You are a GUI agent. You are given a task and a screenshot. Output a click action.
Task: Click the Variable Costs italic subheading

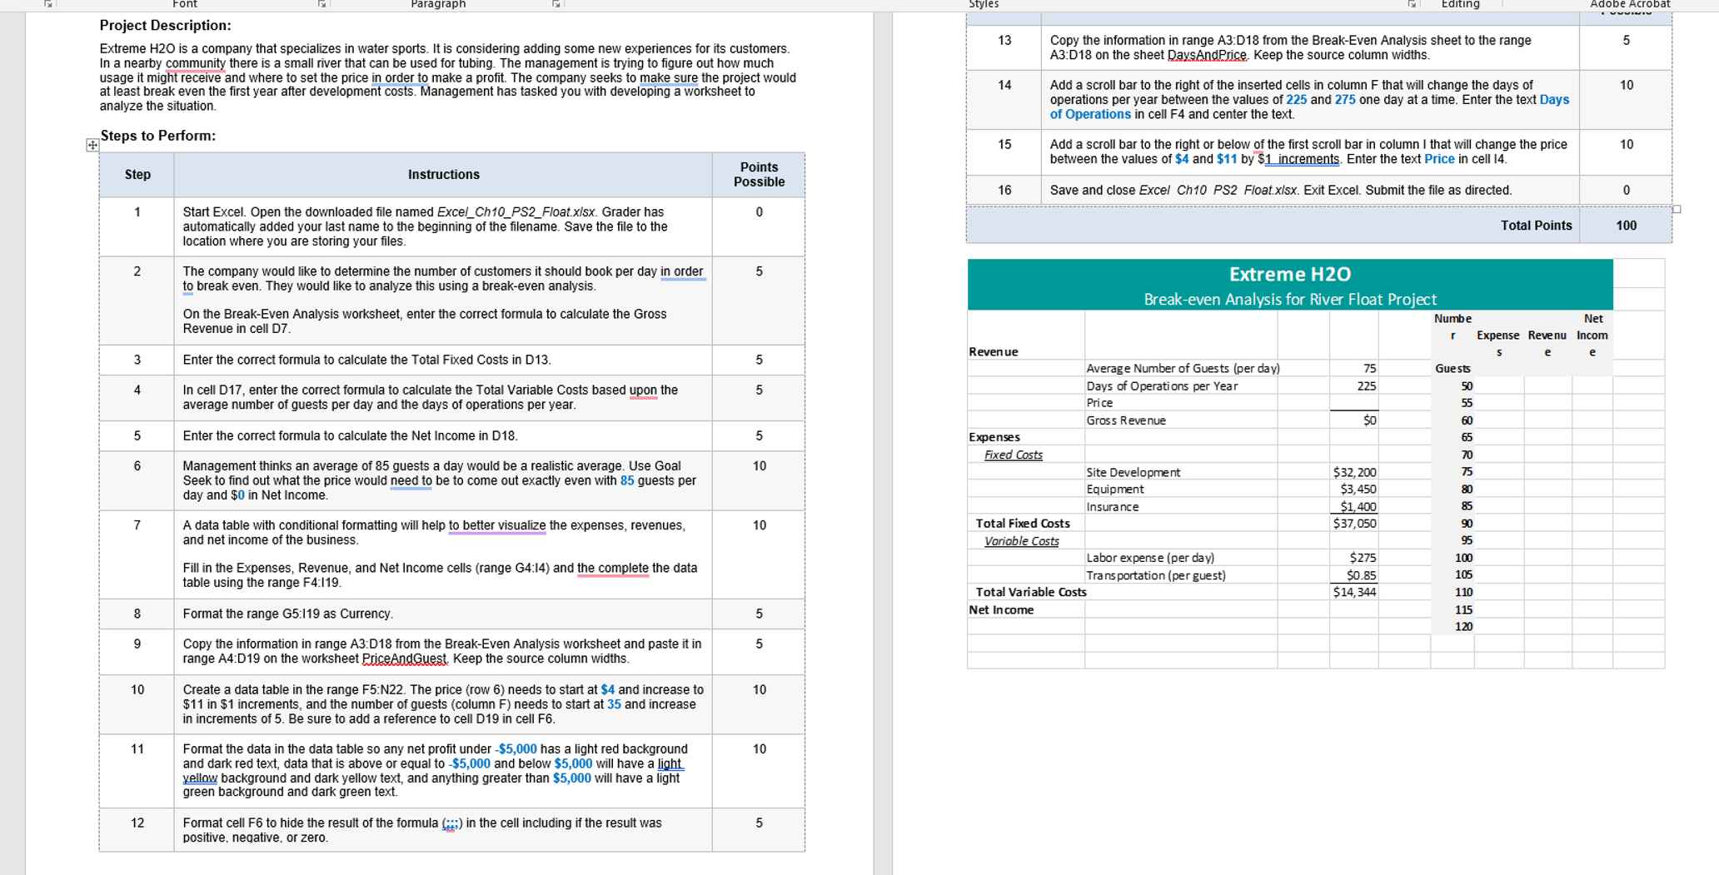point(1022,541)
